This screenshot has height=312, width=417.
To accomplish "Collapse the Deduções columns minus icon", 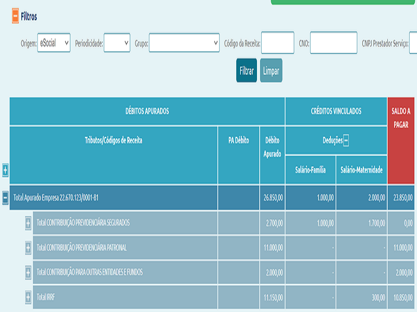I will pyautogui.click(x=346, y=140).
